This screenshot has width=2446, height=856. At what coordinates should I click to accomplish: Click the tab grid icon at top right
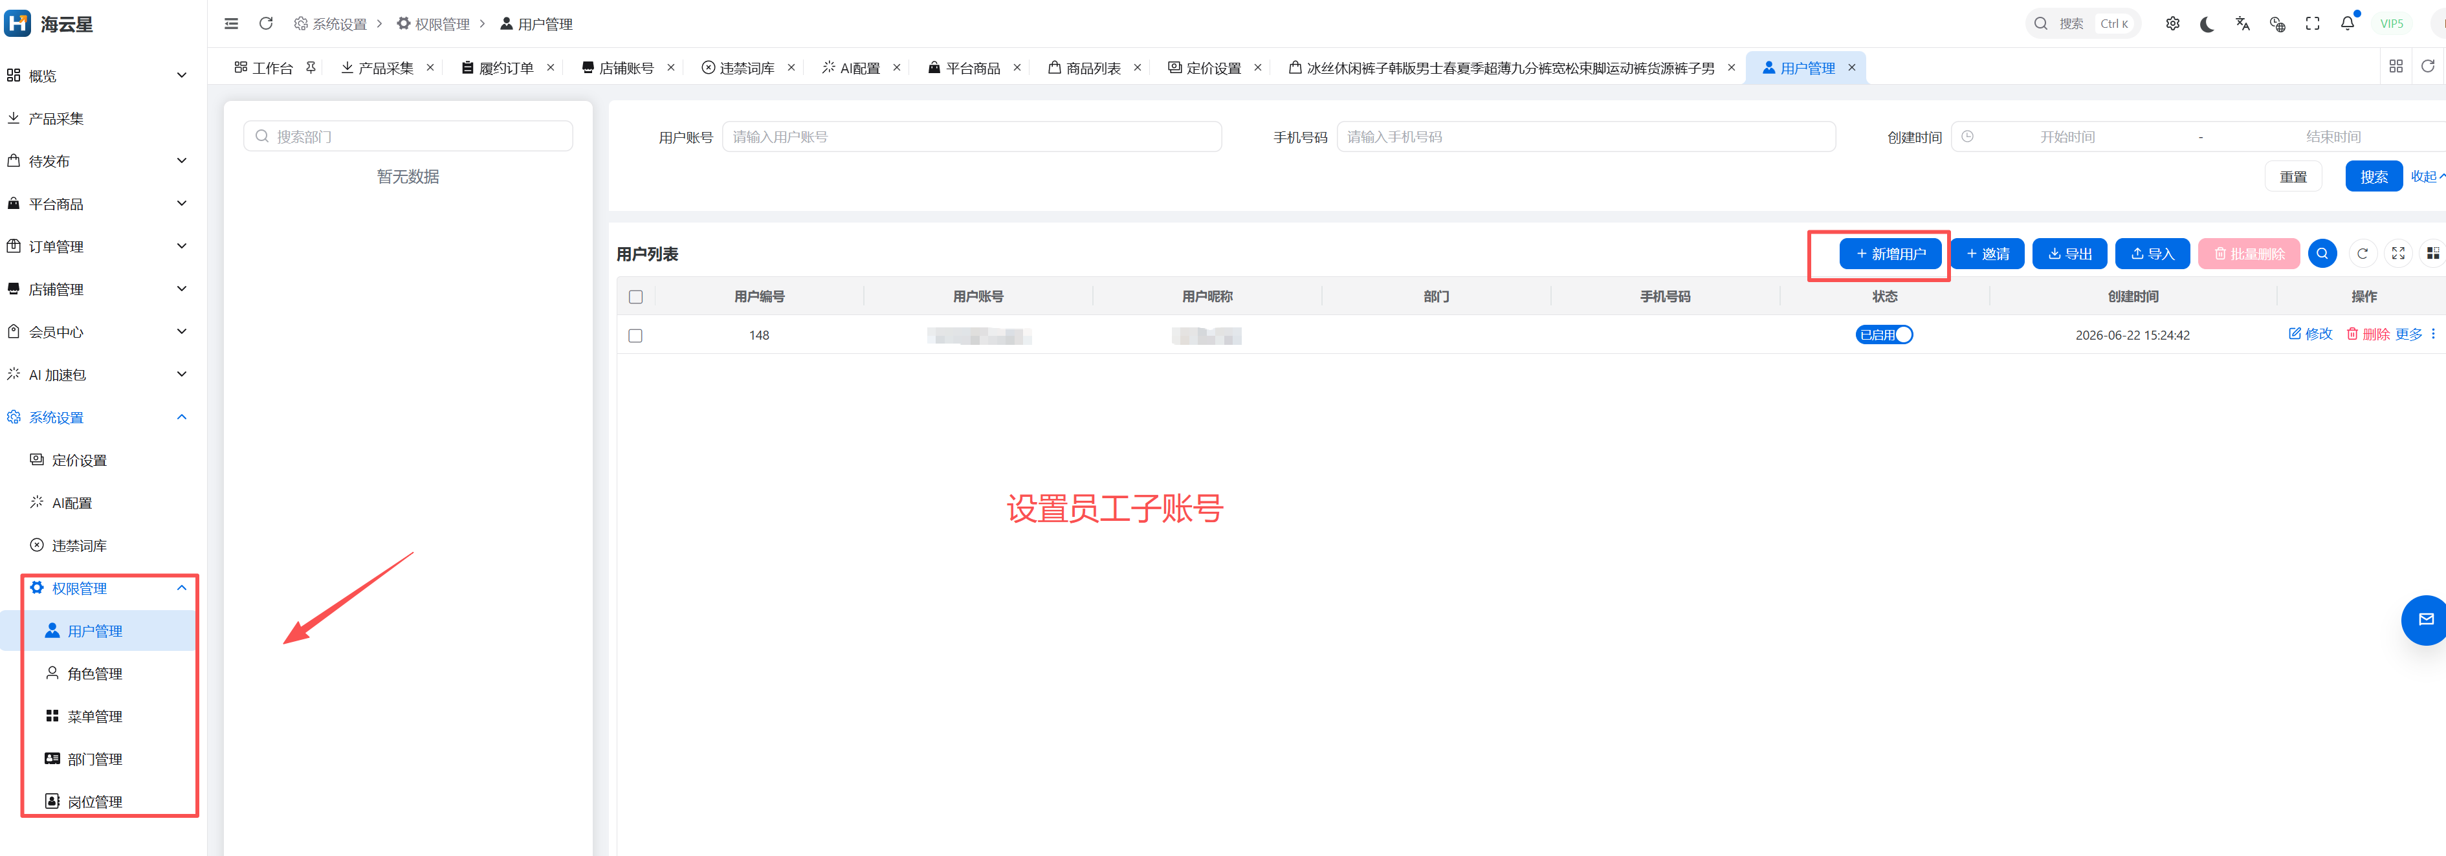[2396, 67]
